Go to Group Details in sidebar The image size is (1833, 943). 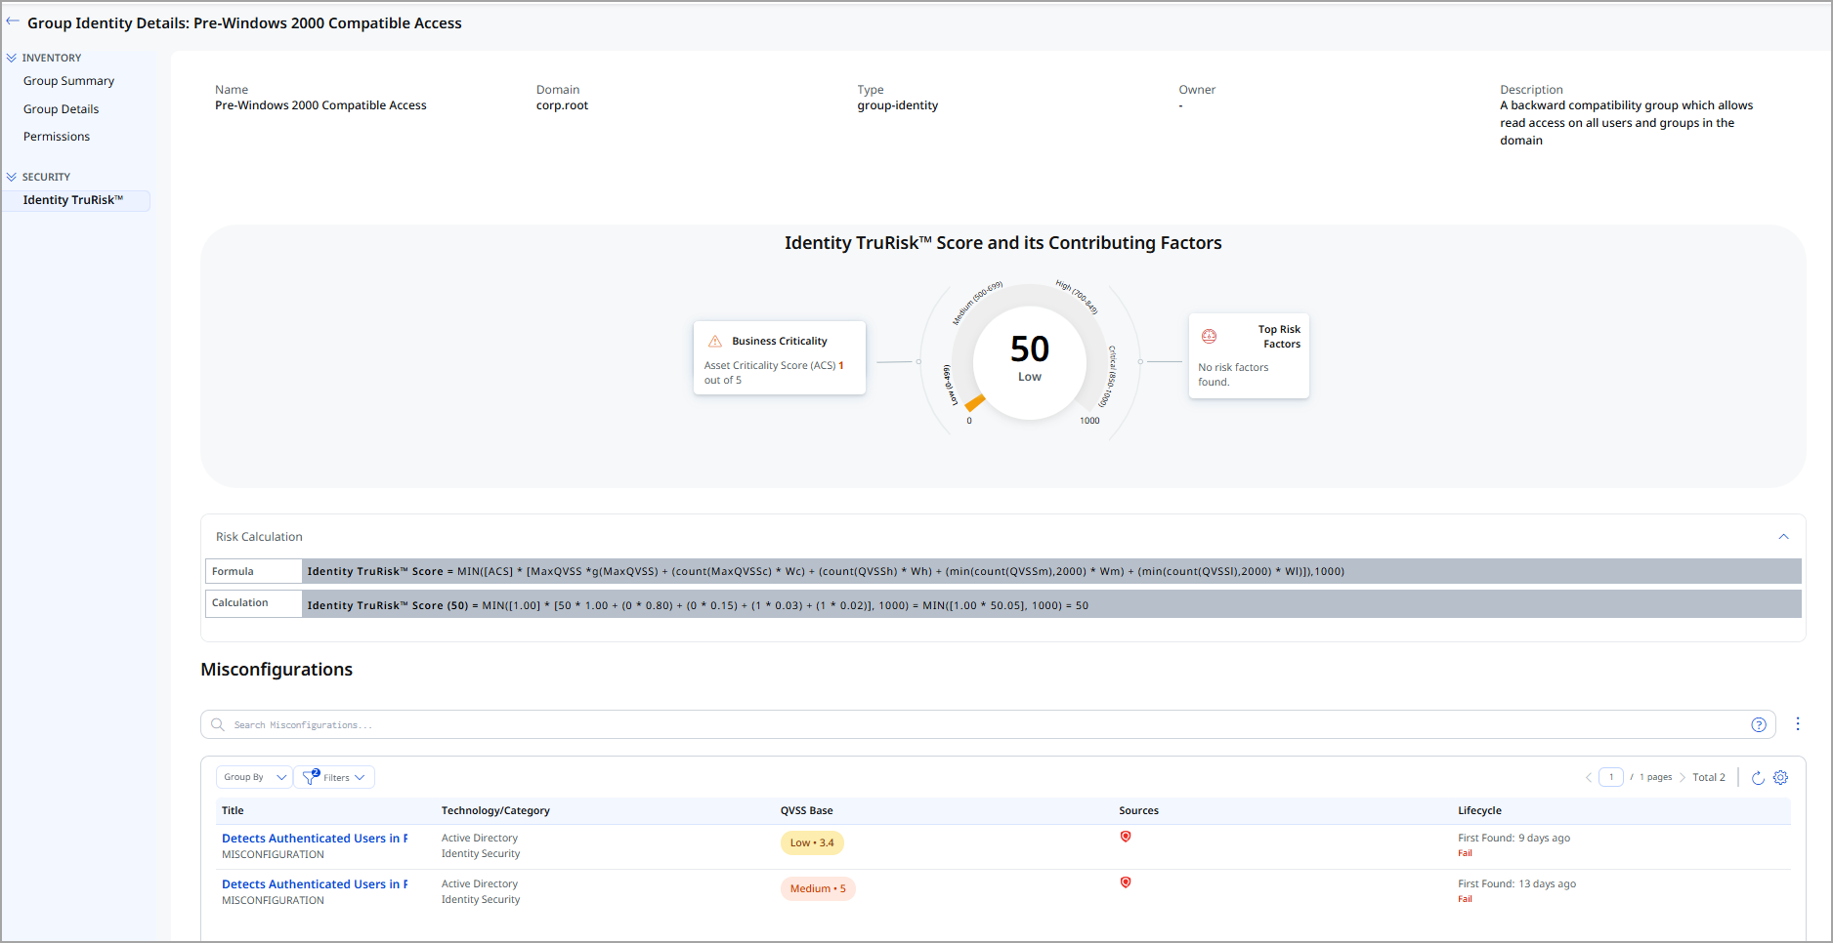[61, 109]
